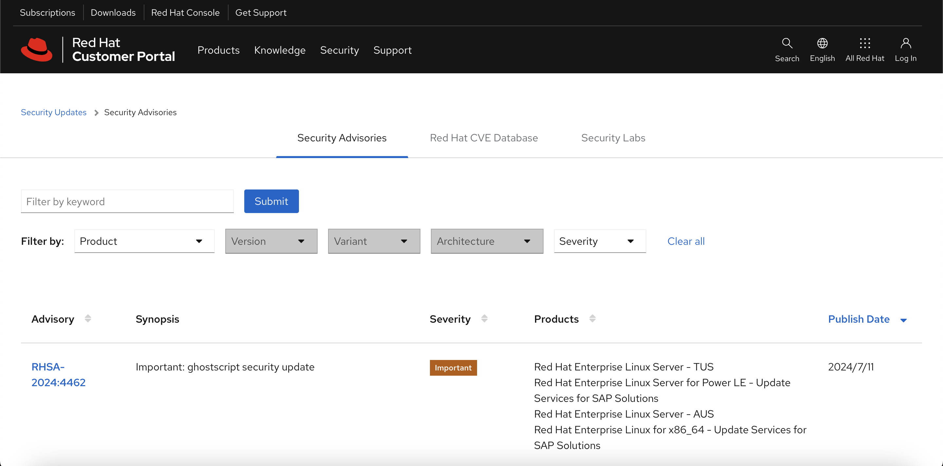Open Search via magnifying glass icon
Viewport: 943px width, 466px height.
tap(787, 44)
